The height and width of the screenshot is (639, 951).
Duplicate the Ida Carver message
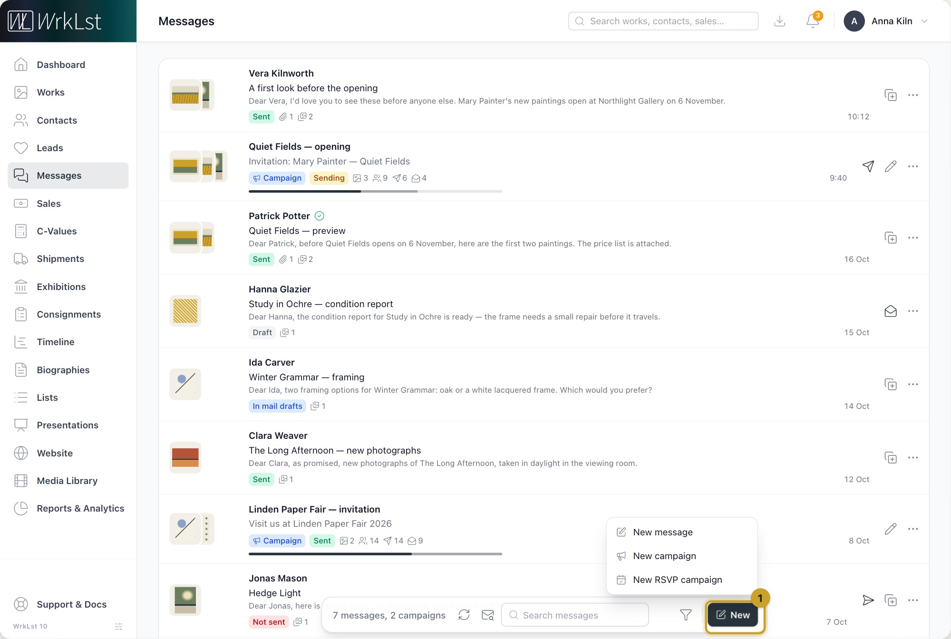pyautogui.click(x=891, y=384)
